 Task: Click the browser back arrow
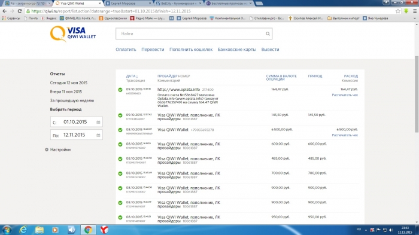[5, 11]
